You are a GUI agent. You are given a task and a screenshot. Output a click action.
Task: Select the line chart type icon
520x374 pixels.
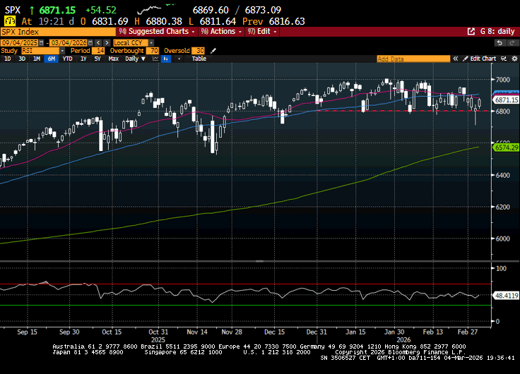point(155,59)
